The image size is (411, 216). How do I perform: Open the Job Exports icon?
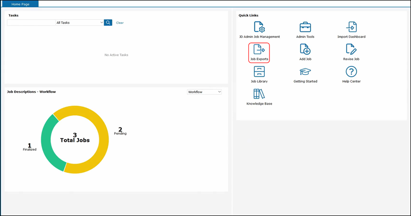[x=259, y=49]
